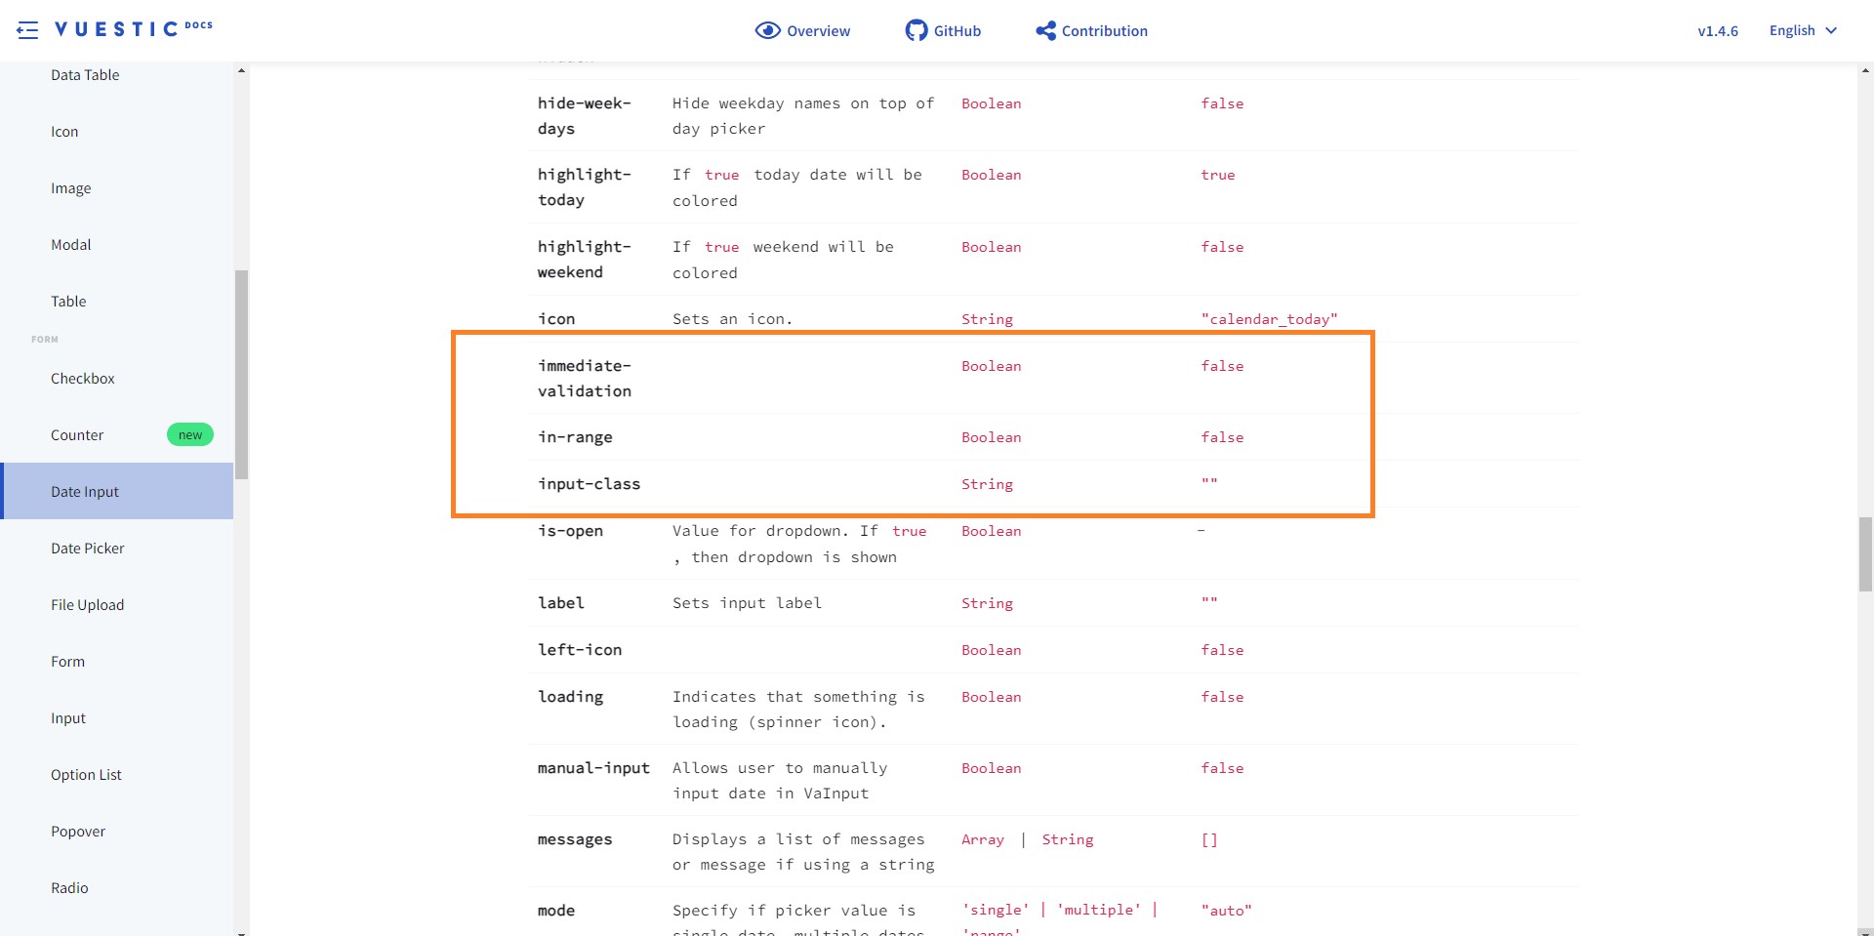Image resolution: width=1874 pixels, height=936 pixels.
Task: Click the version label v1.4.6
Action: tap(1717, 30)
